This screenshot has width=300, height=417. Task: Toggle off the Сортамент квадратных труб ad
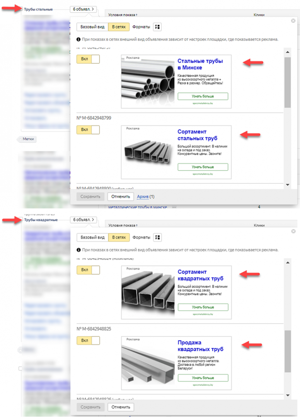pyautogui.click(x=88, y=270)
